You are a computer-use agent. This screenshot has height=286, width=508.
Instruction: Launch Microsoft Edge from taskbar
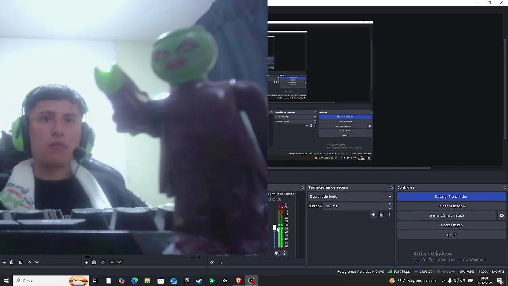135,281
